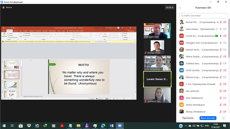
Task: Search in Найти участника field
Action: pos(203,15)
